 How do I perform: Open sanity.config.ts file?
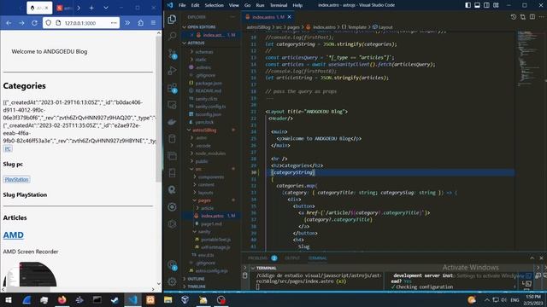(x=210, y=107)
